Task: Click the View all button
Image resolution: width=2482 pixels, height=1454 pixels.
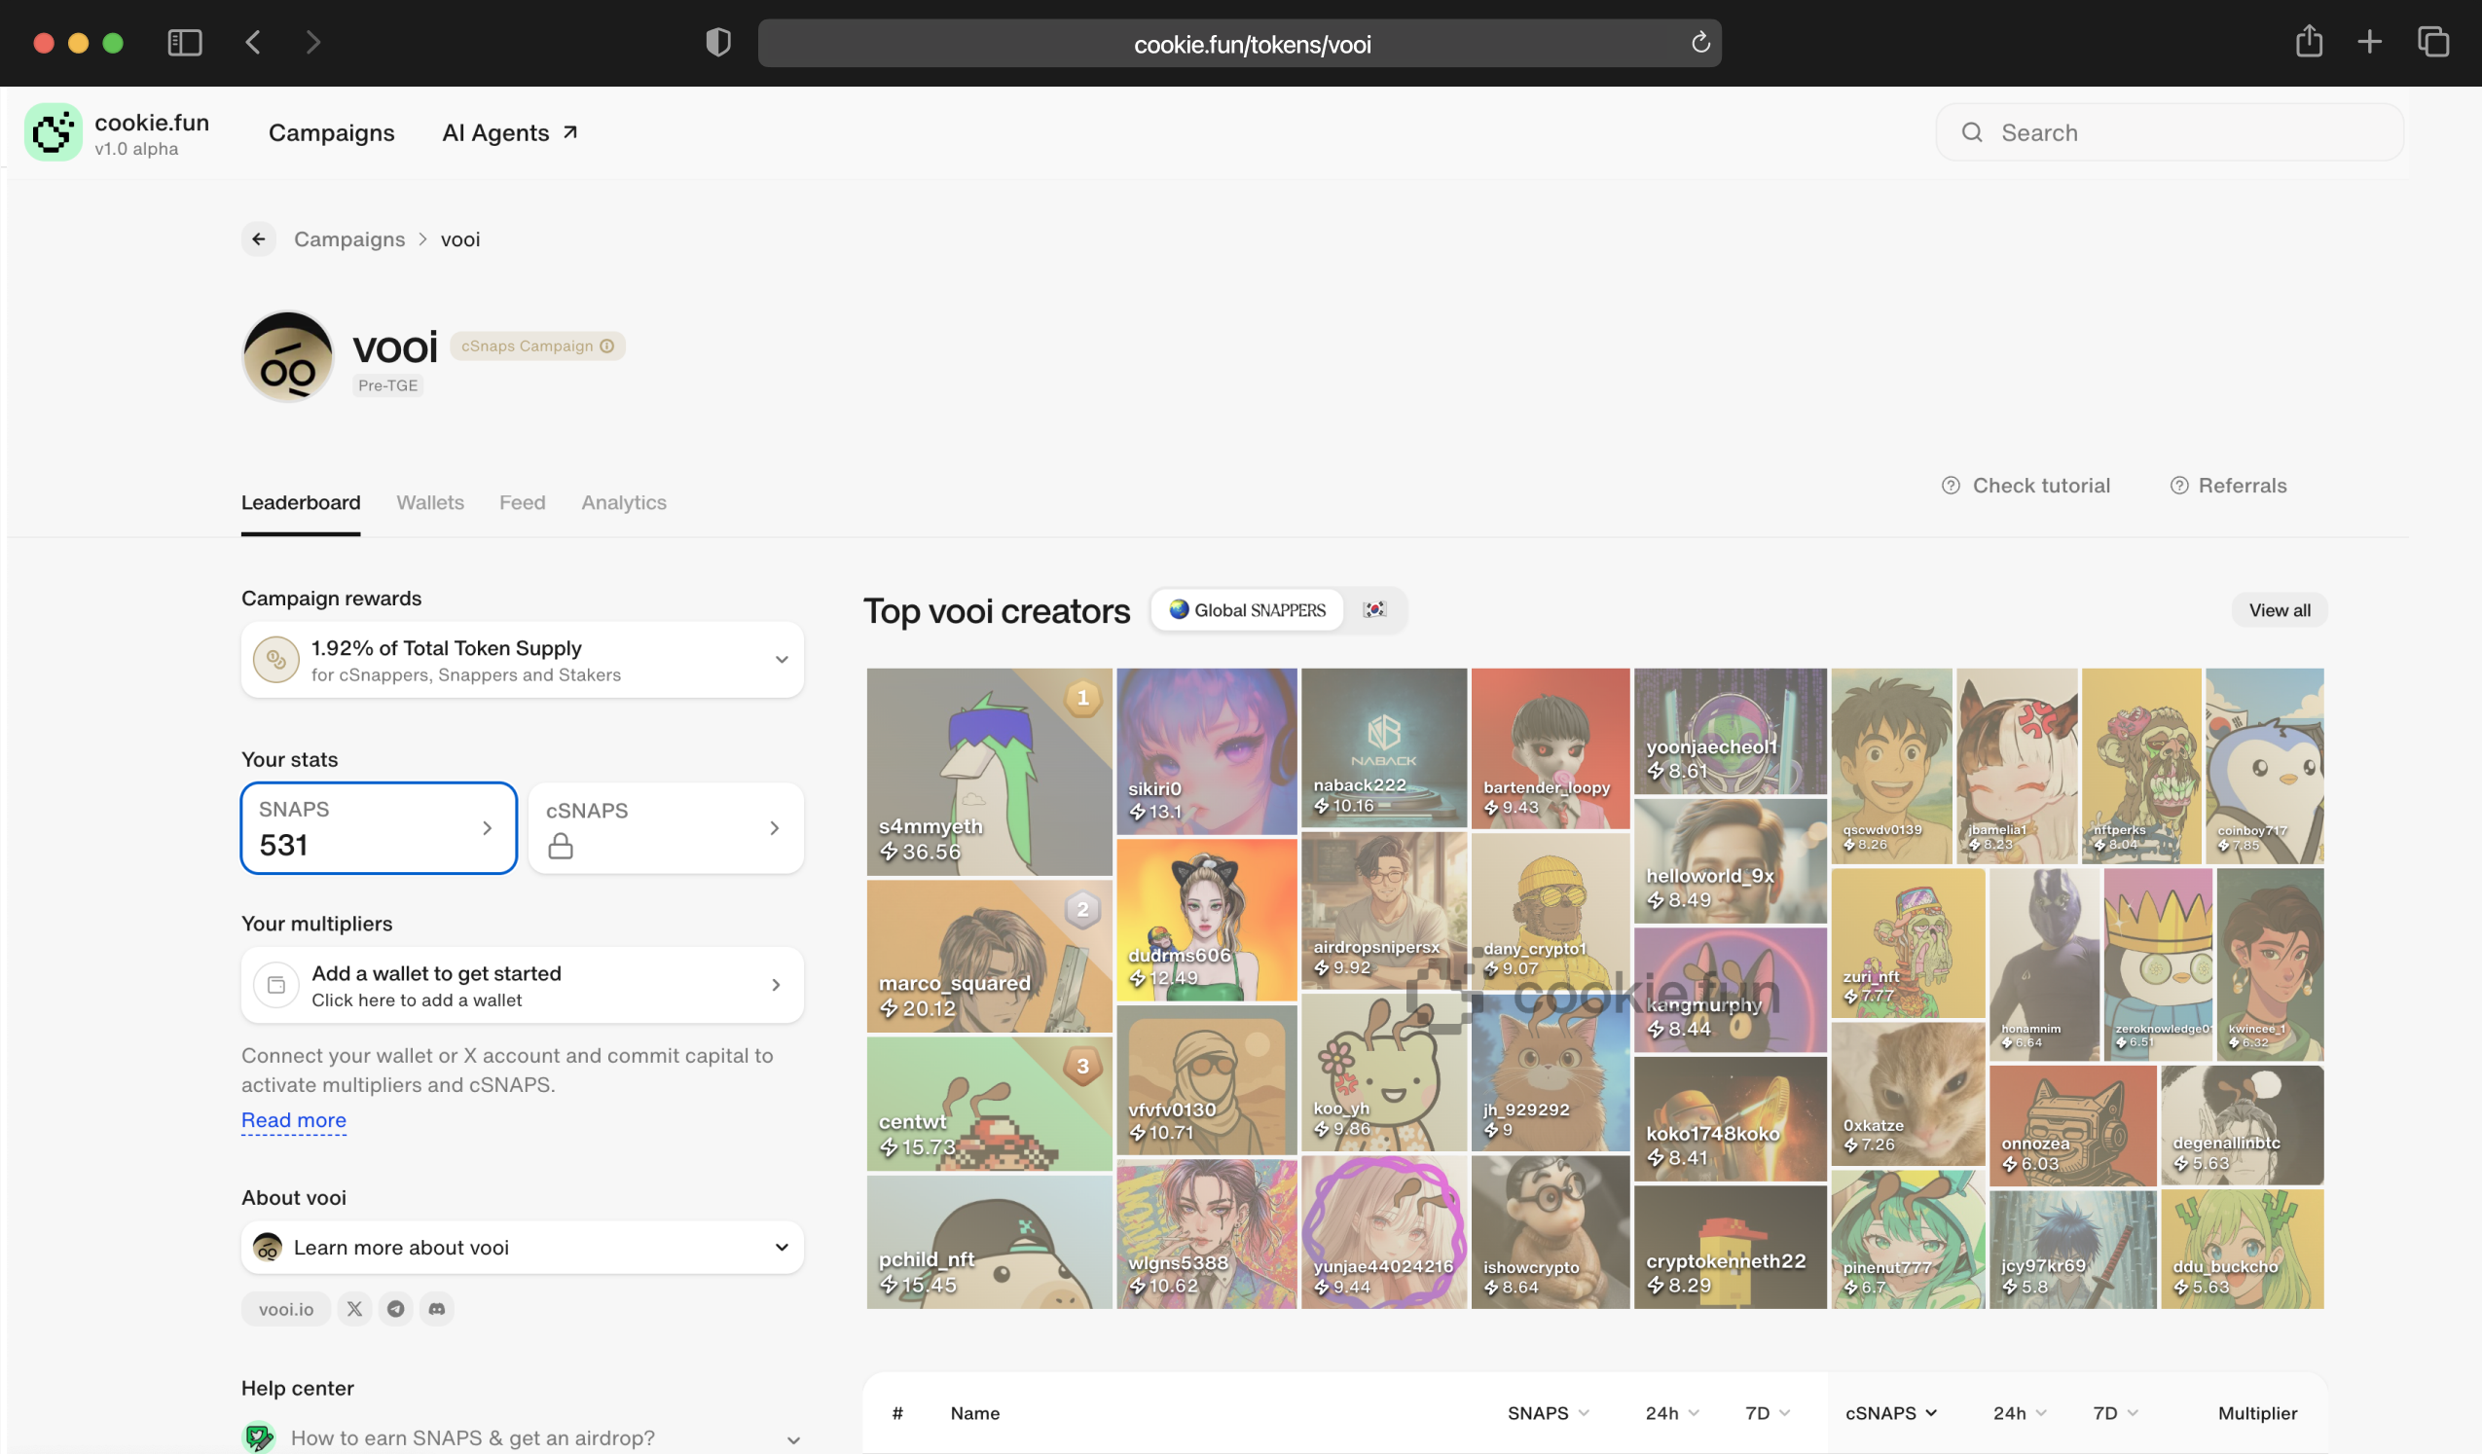Action: [x=2279, y=610]
